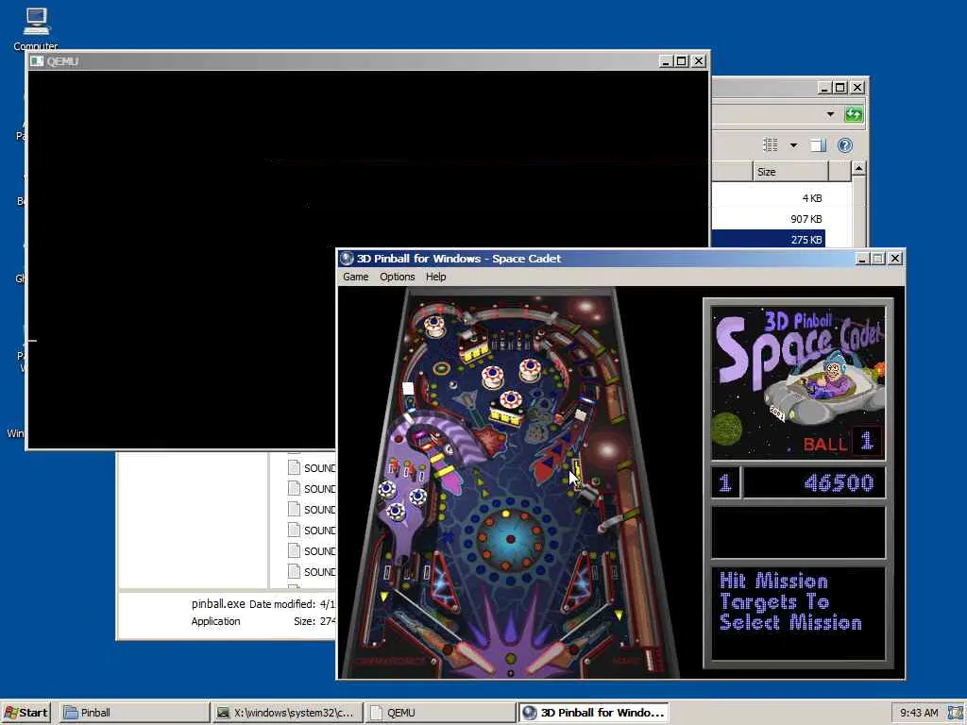This screenshot has width=967, height=725.
Task: Click player number 1 box beside score
Action: pos(725,482)
